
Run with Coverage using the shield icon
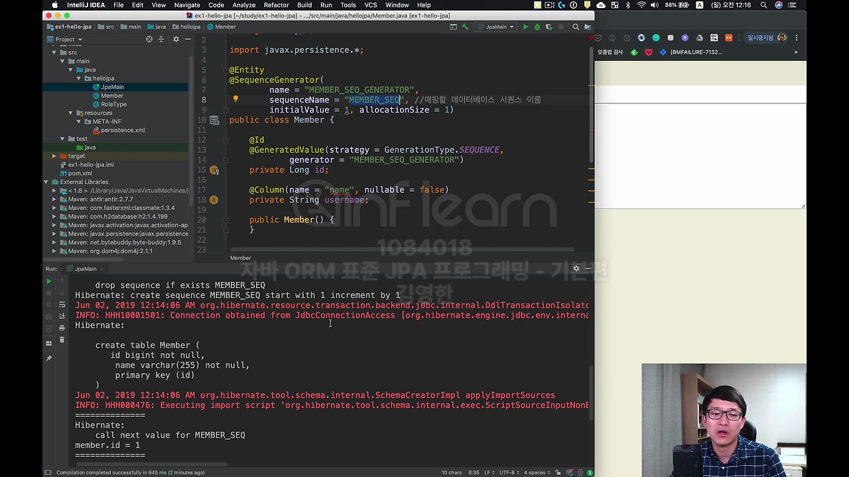548,27
